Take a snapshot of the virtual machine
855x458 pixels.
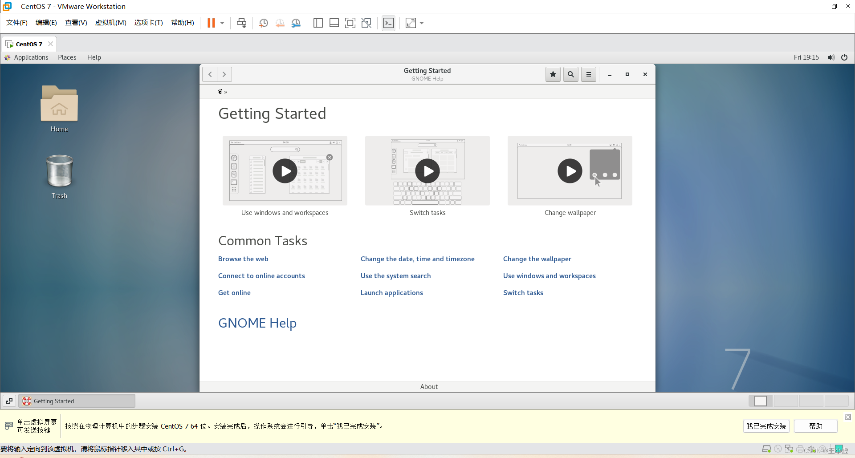coord(264,23)
